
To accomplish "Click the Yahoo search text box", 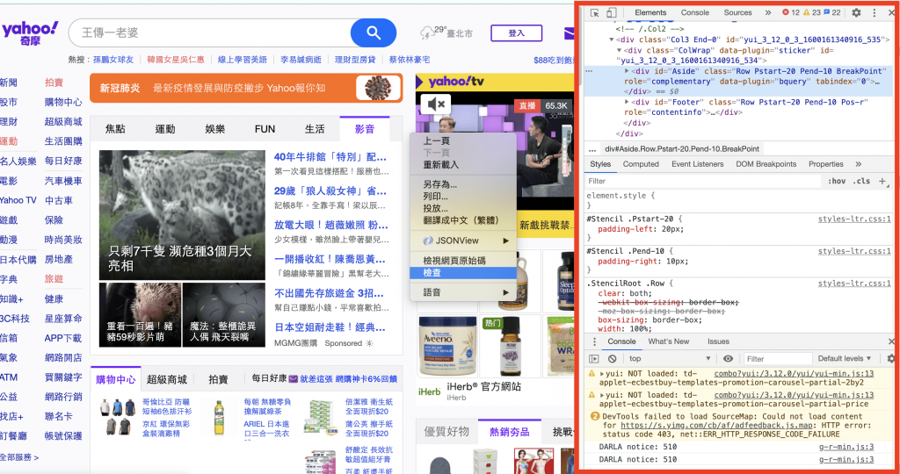I will pyautogui.click(x=209, y=32).
